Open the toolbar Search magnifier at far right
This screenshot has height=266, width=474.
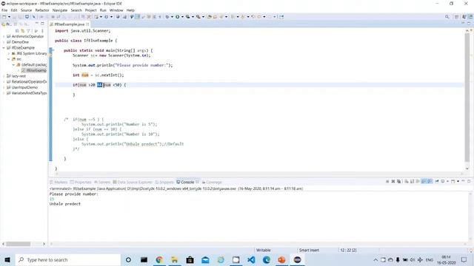(x=447, y=17)
